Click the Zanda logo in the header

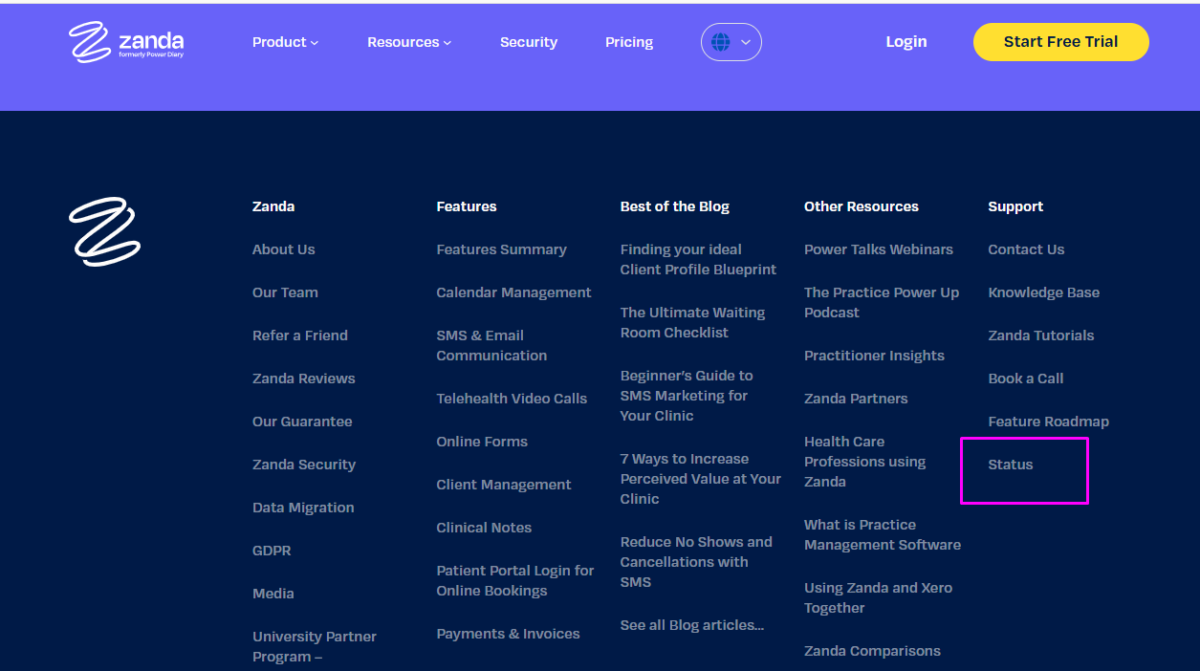point(125,41)
